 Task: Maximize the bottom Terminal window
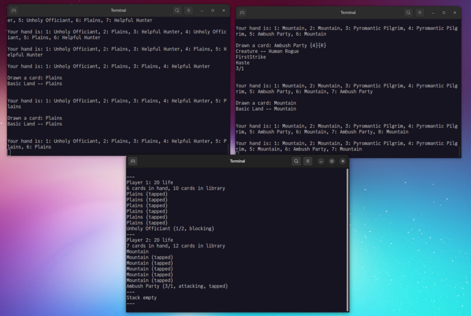coord(331,161)
